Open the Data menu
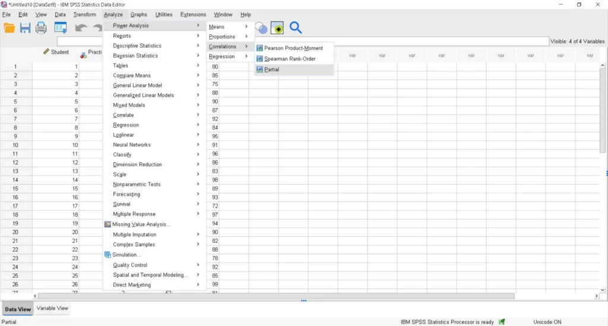 (x=60, y=14)
